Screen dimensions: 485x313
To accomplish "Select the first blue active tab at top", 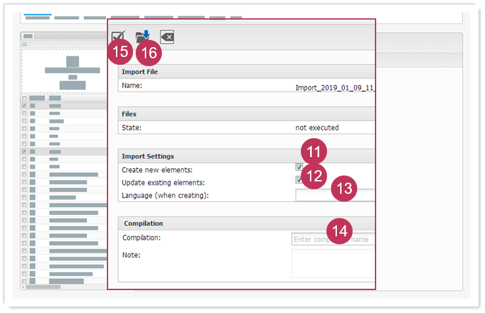I will (37, 16).
